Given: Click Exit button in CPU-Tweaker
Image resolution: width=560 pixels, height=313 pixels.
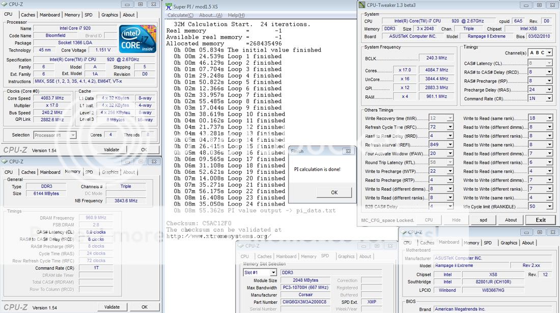Looking at the screenshot, I should (541, 220).
